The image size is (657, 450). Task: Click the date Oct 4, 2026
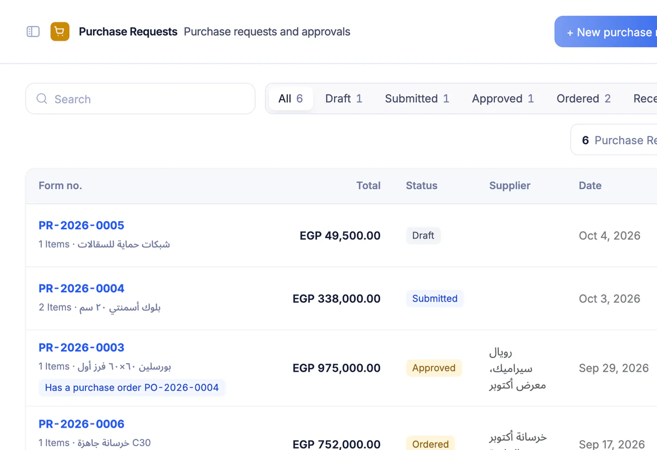(610, 235)
